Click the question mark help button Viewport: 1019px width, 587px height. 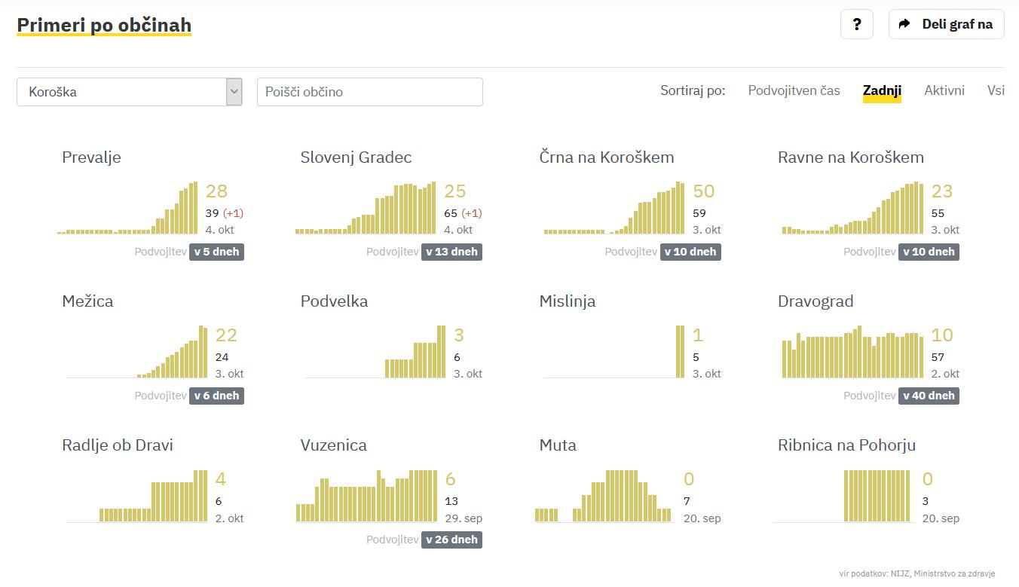click(x=856, y=24)
